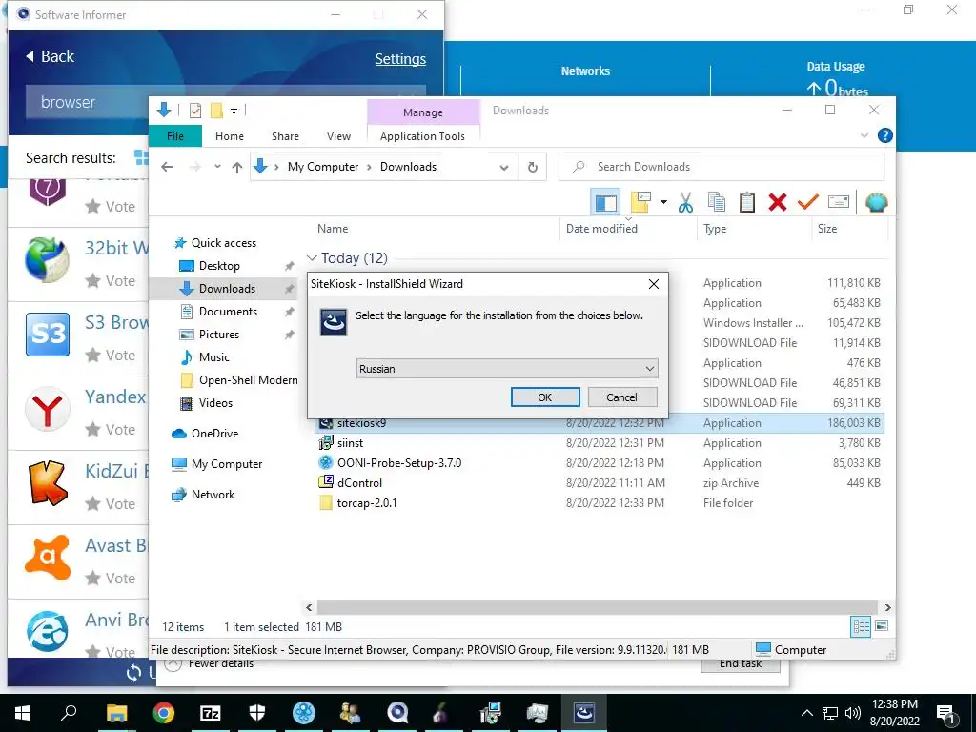
Task: Open the folder options dropdown arrow
Action: click(x=663, y=202)
